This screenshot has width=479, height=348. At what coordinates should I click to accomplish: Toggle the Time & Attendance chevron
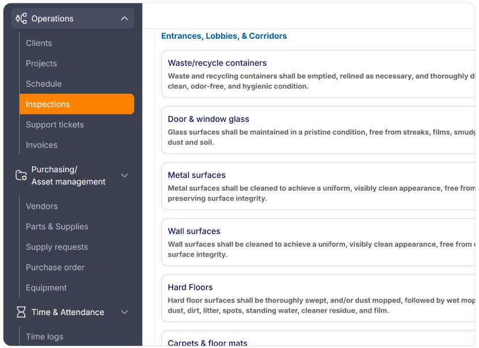(124, 312)
